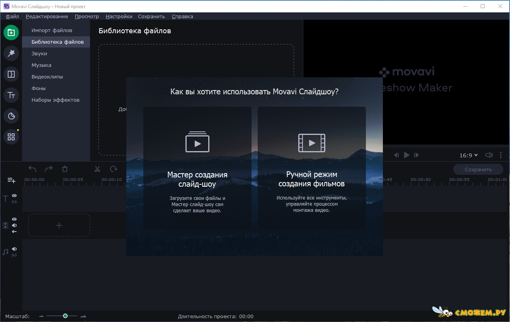Click the rotate clip icon
The width and height of the screenshot is (510, 322).
pos(114,169)
